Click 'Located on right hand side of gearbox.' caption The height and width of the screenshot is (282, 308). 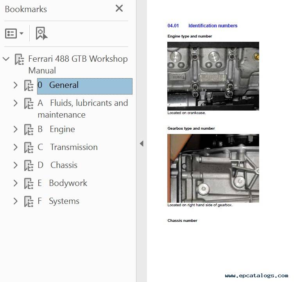200,205
